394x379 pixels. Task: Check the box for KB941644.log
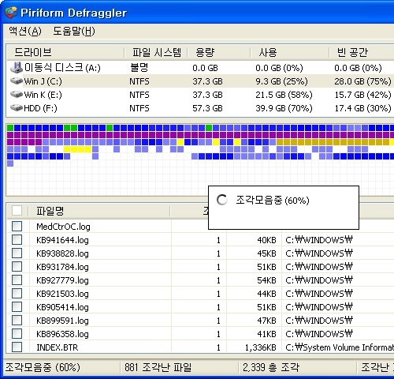tap(17, 240)
